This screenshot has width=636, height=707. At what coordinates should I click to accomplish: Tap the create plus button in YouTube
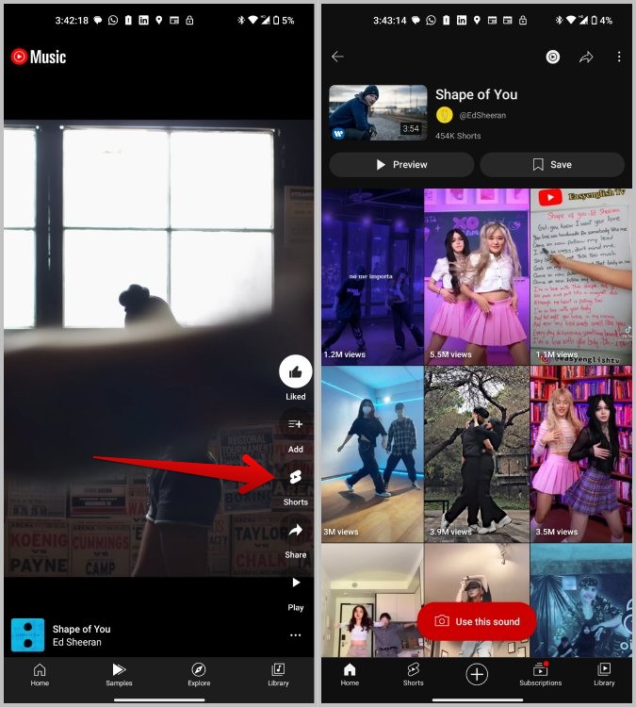point(477,675)
